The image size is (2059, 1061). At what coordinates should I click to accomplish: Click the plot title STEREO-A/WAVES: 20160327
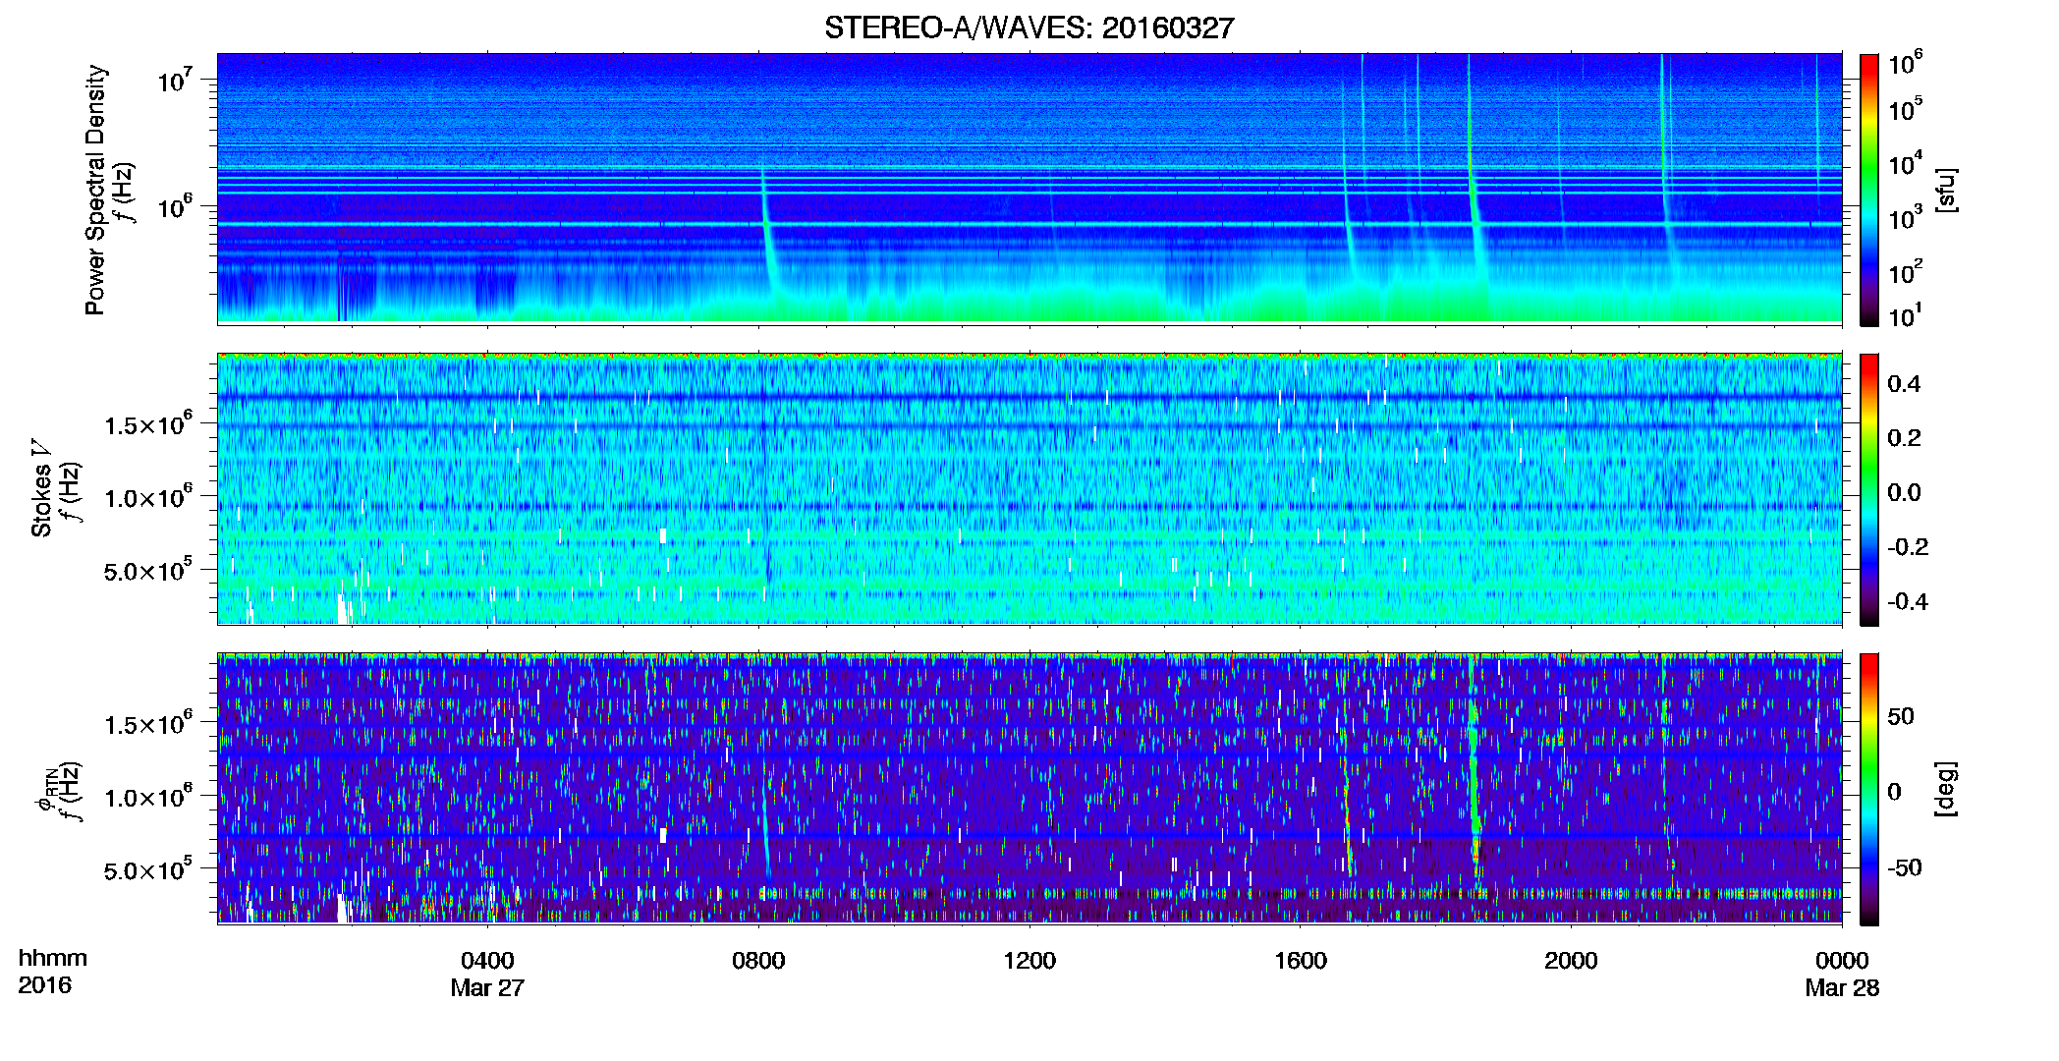click(1029, 28)
